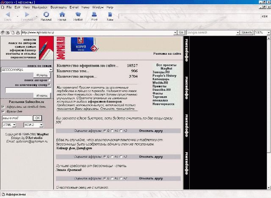Click in the Google search field
Image resolution: width=271 pixels, height=198 pixels.
[x=211, y=33]
